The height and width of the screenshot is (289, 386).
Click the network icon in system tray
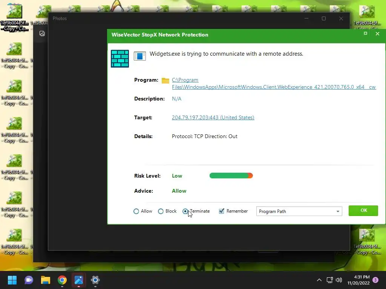[329, 280]
